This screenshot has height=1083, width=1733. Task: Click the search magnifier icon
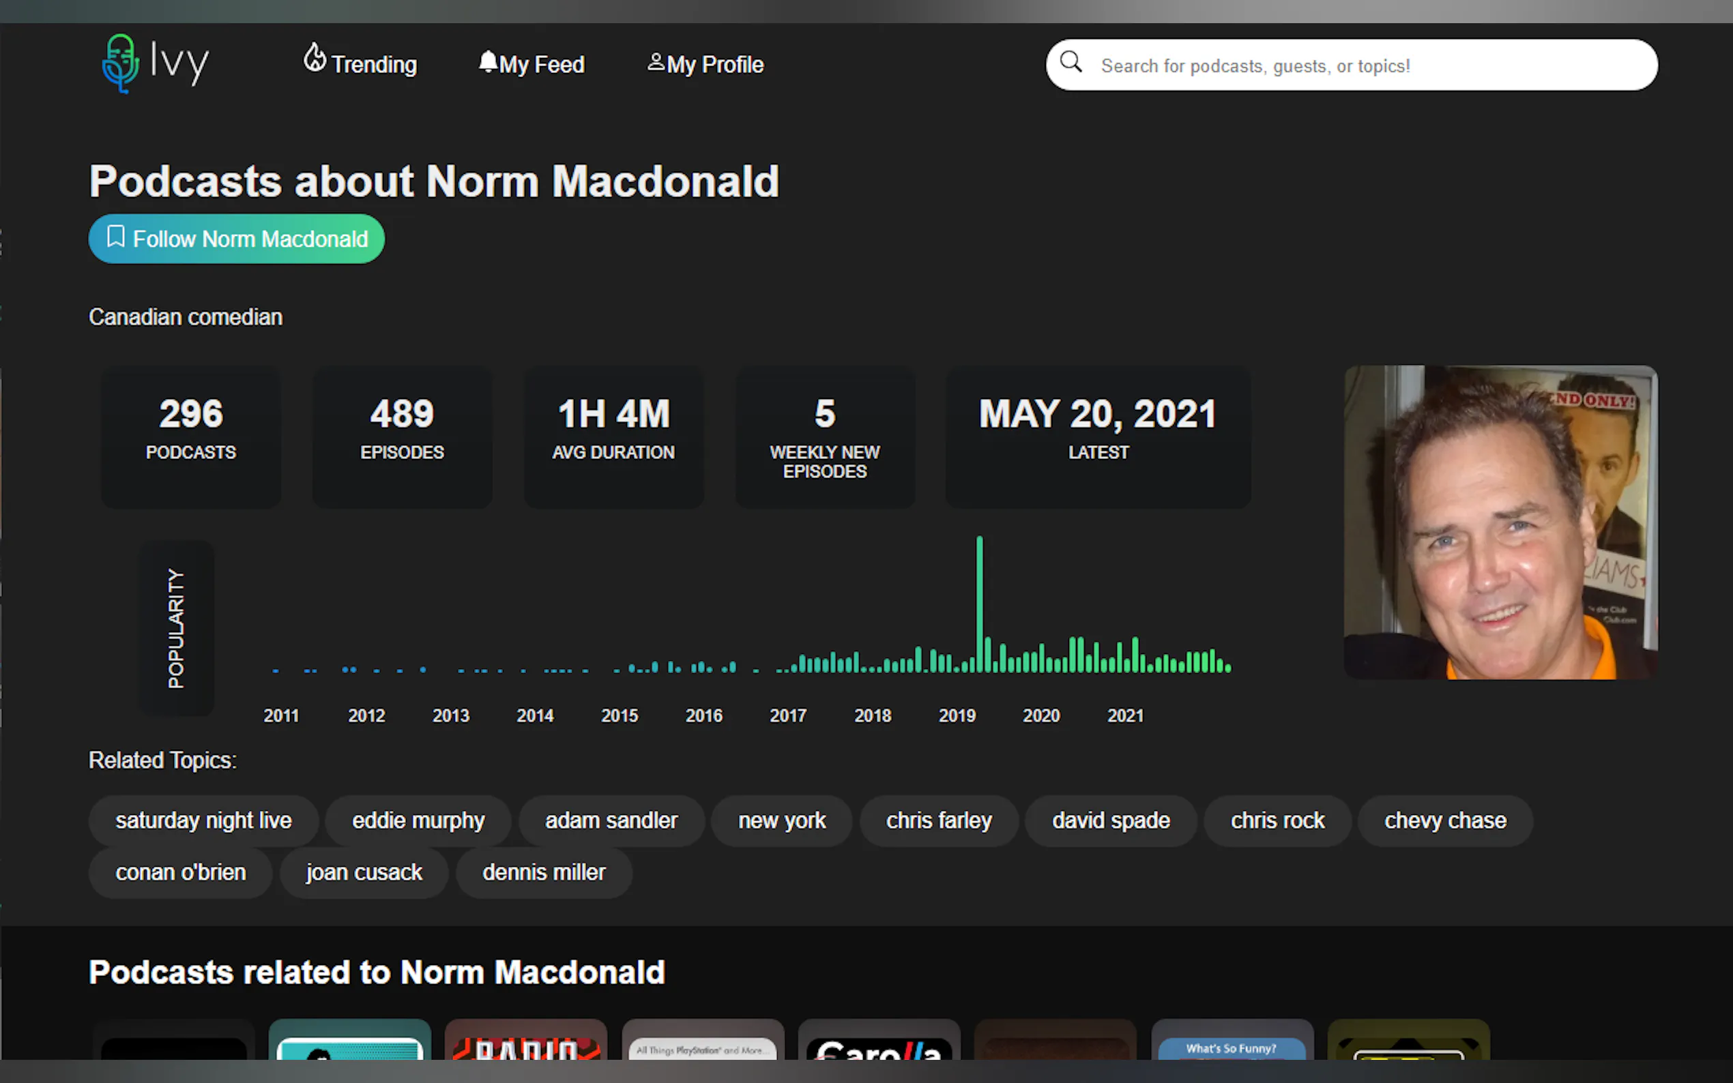(1071, 62)
